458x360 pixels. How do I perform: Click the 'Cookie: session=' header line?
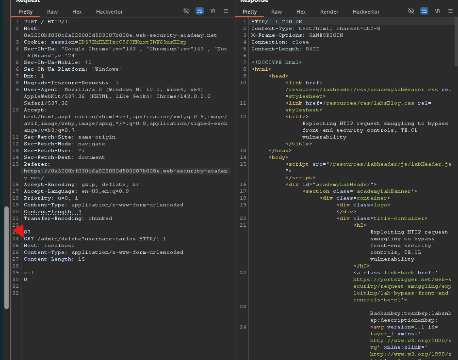(105, 42)
